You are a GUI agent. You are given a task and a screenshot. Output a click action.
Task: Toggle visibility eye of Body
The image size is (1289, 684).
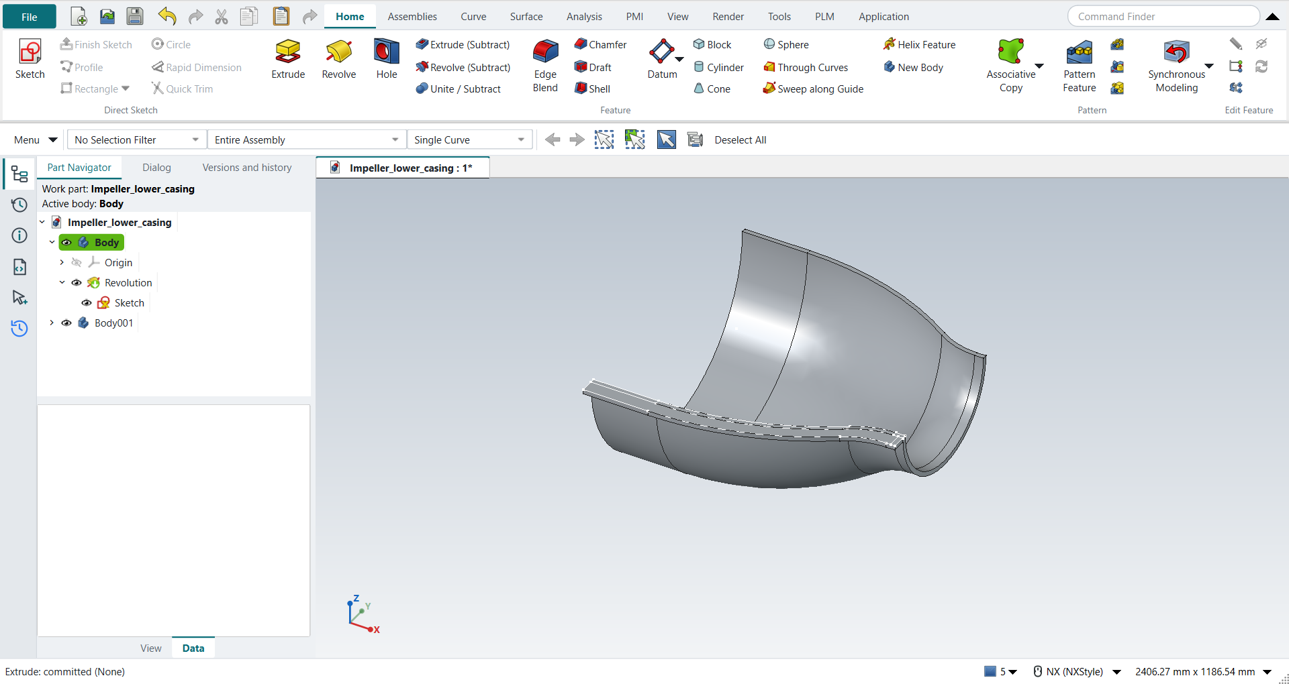click(x=67, y=242)
